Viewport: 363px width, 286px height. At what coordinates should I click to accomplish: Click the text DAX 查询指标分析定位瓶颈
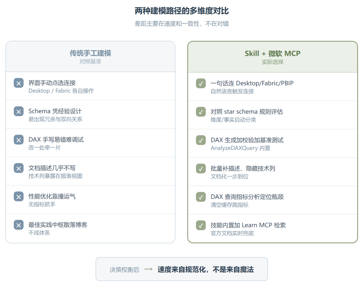click(247, 197)
